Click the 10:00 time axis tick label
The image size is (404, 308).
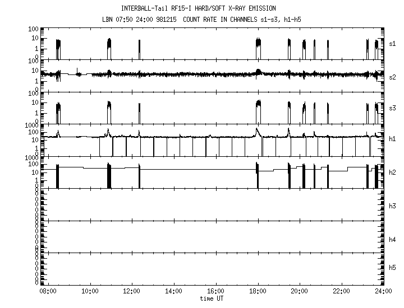click(x=90, y=292)
